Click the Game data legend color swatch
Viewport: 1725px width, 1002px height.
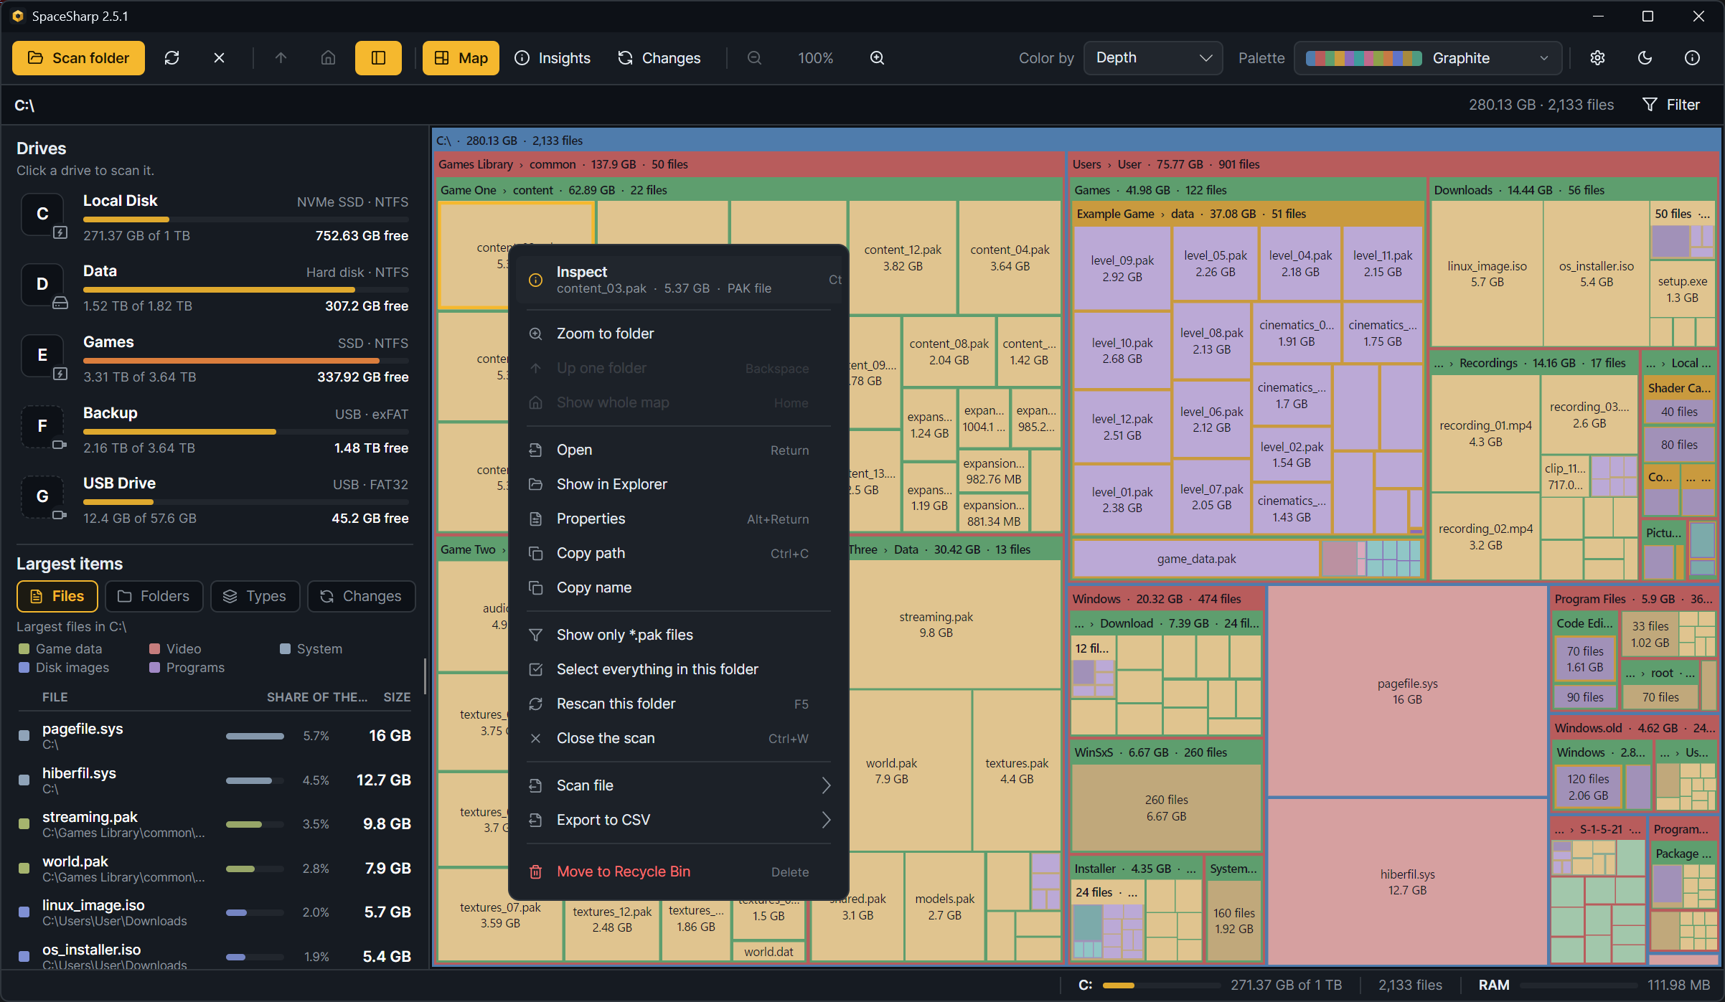click(x=24, y=649)
